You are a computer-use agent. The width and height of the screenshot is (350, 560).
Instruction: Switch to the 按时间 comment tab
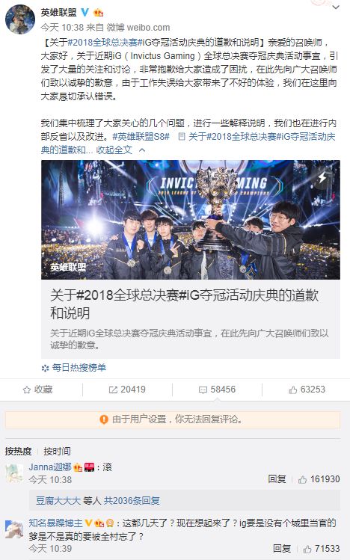57,452
